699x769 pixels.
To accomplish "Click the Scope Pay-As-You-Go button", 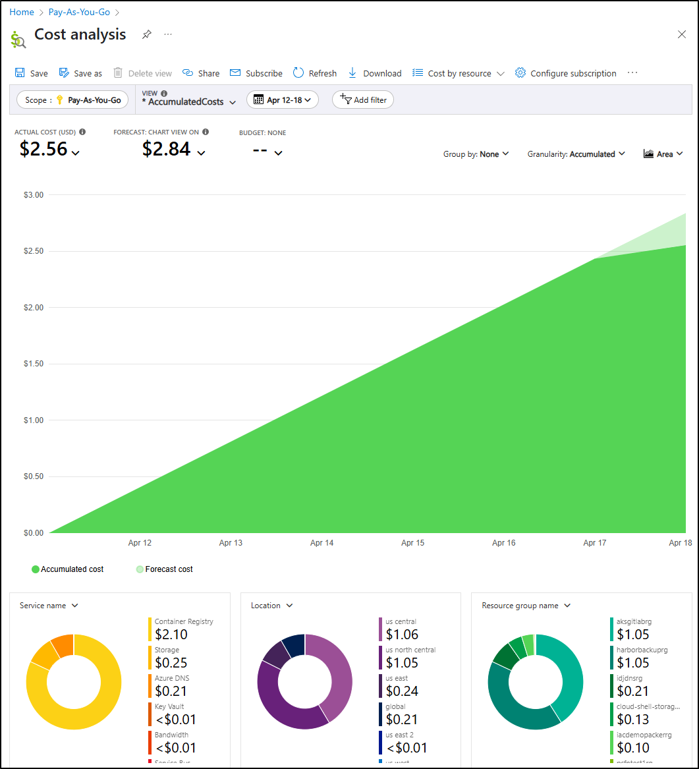I will coord(72,100).
